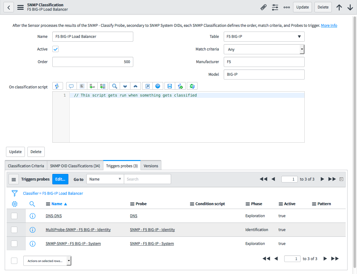Open script debugger bug icon
Viewport: 357px width, 274px height.
coord(192,86)
